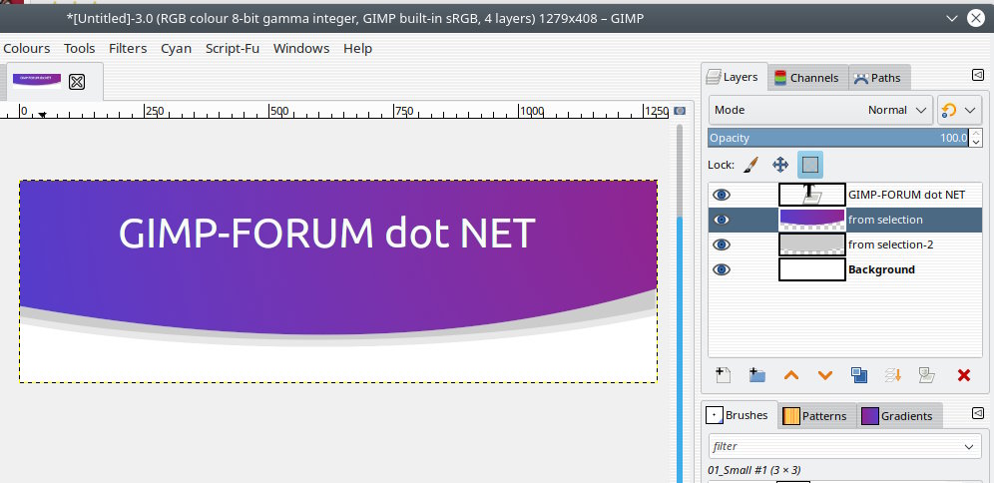Open the Help menu

pyautogui.click(x=357, y=48)
